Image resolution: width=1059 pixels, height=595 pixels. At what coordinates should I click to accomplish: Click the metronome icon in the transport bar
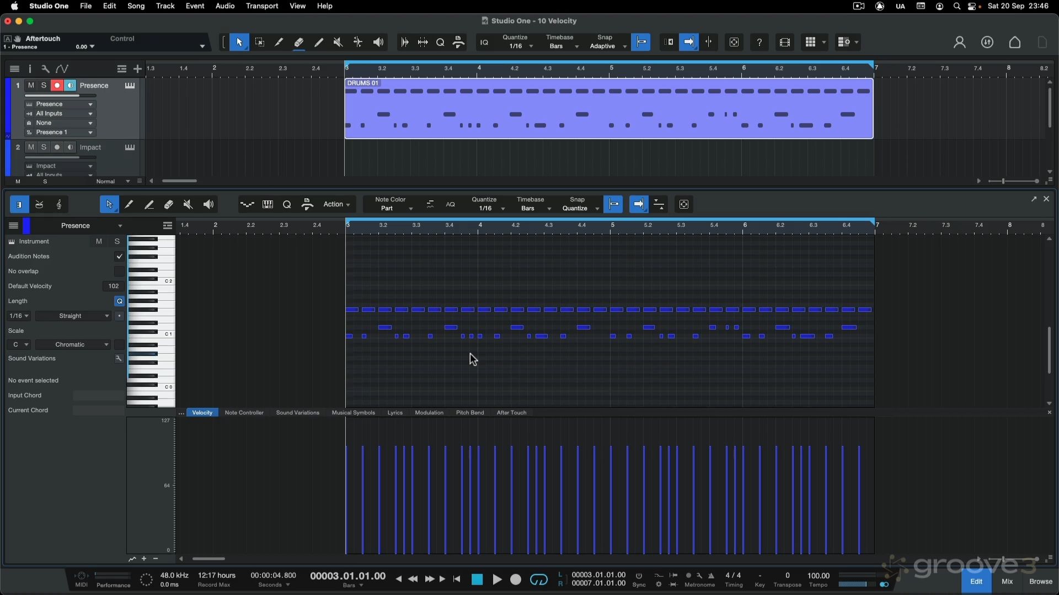(x=711, y=576)
